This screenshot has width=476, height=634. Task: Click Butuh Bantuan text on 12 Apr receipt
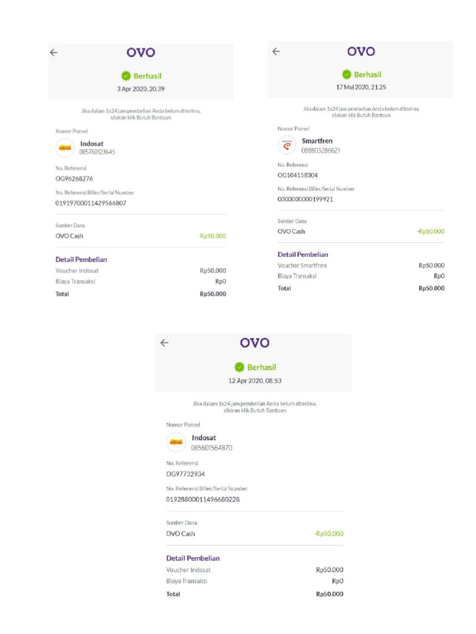270,410
